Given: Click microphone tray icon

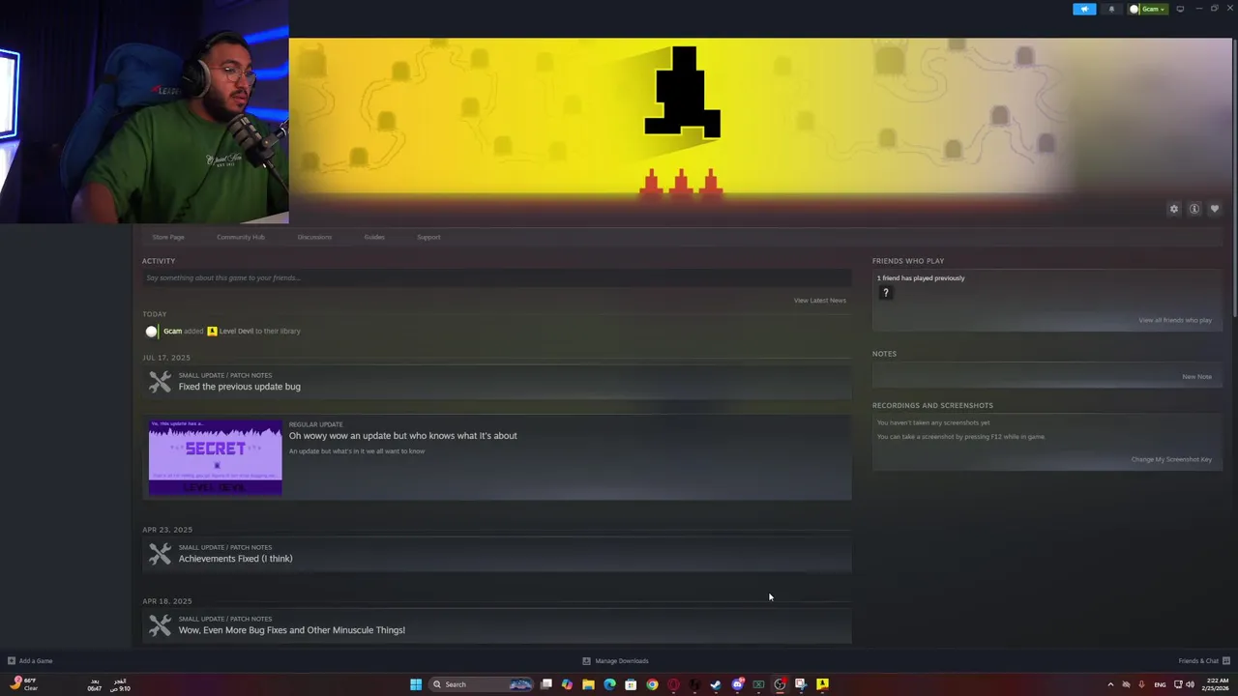Looking at the screenshot, I should (1142, 684).
